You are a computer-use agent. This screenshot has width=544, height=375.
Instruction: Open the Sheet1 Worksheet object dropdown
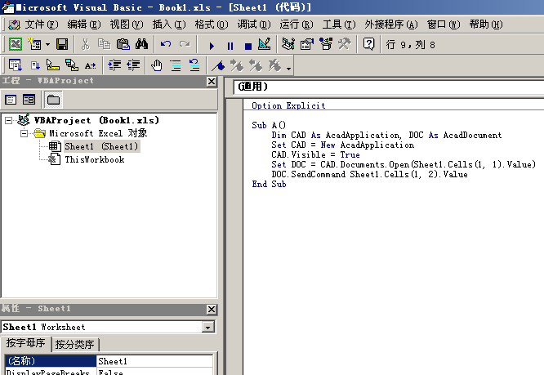pos(208,327)
